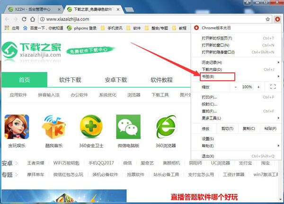Viewport: 284px width, 204px height.
Task: Increase zoom with plus button
Action: [258, 87]
